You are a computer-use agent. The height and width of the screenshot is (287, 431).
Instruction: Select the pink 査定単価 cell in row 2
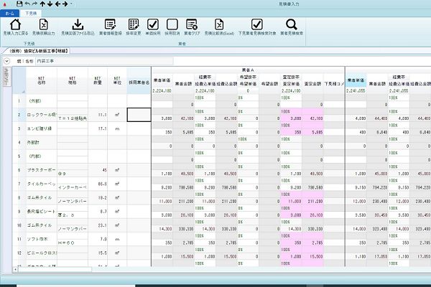tap(291, 118)
